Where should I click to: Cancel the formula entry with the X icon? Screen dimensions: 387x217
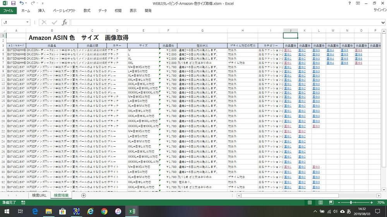tap(44, 22)
